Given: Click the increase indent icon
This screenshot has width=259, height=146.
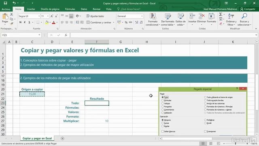Looking at the screenshot, I should [x=82, y=22].
